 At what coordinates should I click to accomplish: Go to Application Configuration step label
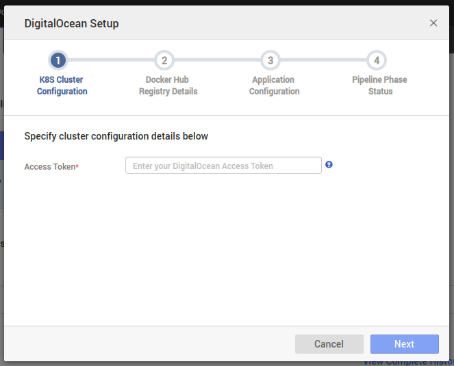(274, 86)
